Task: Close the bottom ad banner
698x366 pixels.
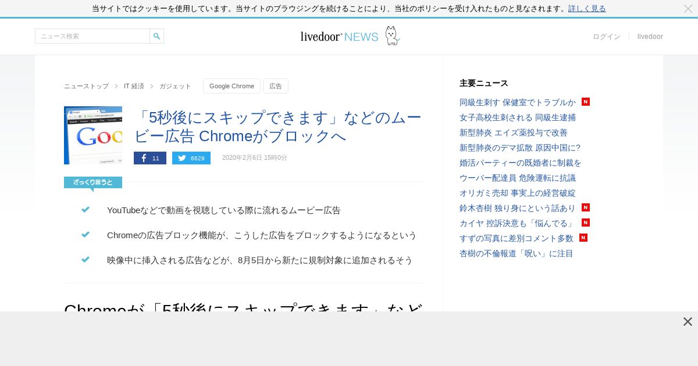Action: [x=688, y=322]
